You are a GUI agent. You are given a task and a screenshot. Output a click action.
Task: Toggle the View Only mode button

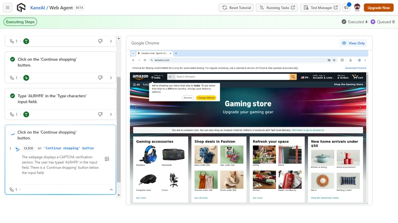[353, 43]
